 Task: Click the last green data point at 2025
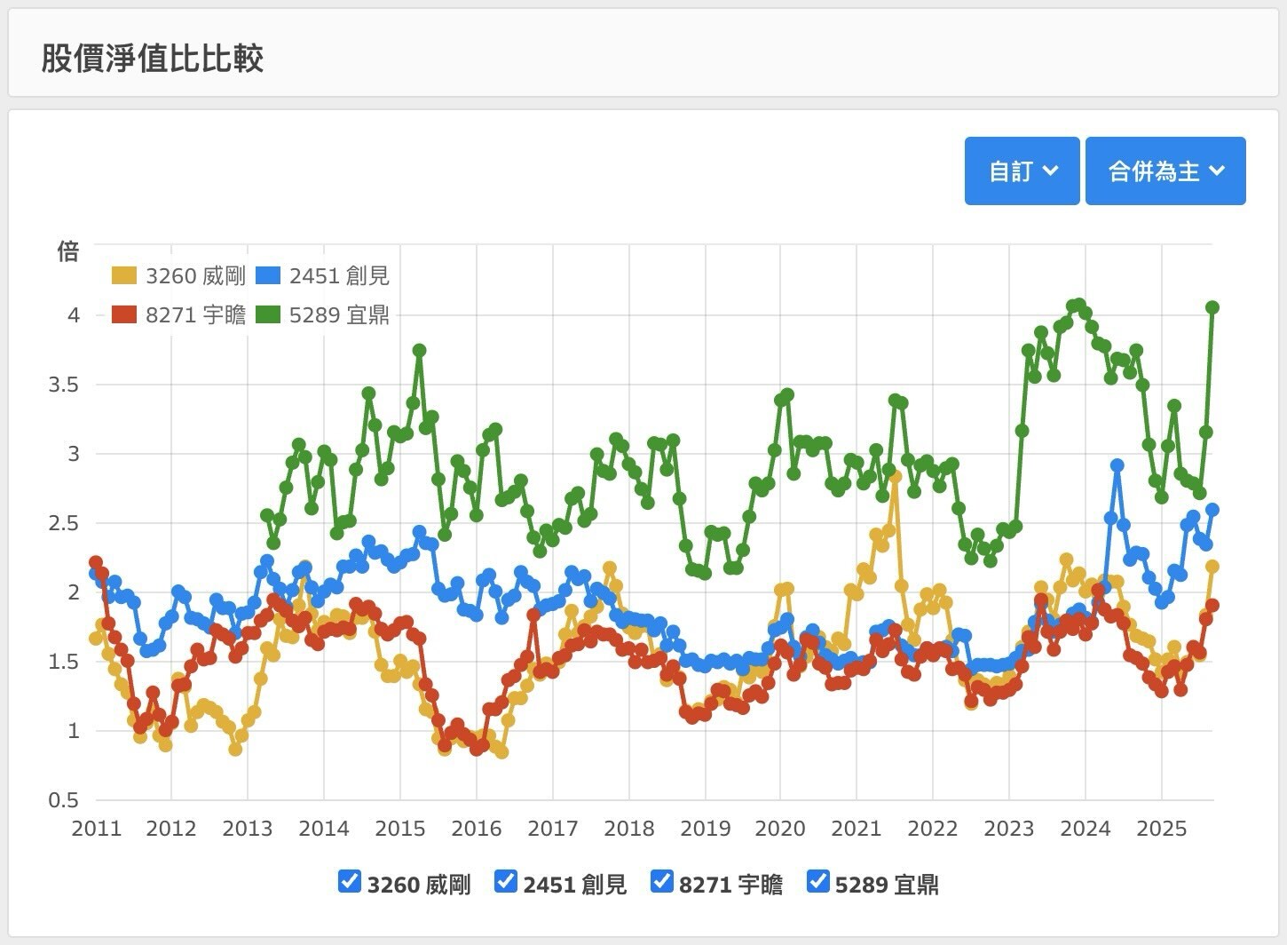point(1212,307)
